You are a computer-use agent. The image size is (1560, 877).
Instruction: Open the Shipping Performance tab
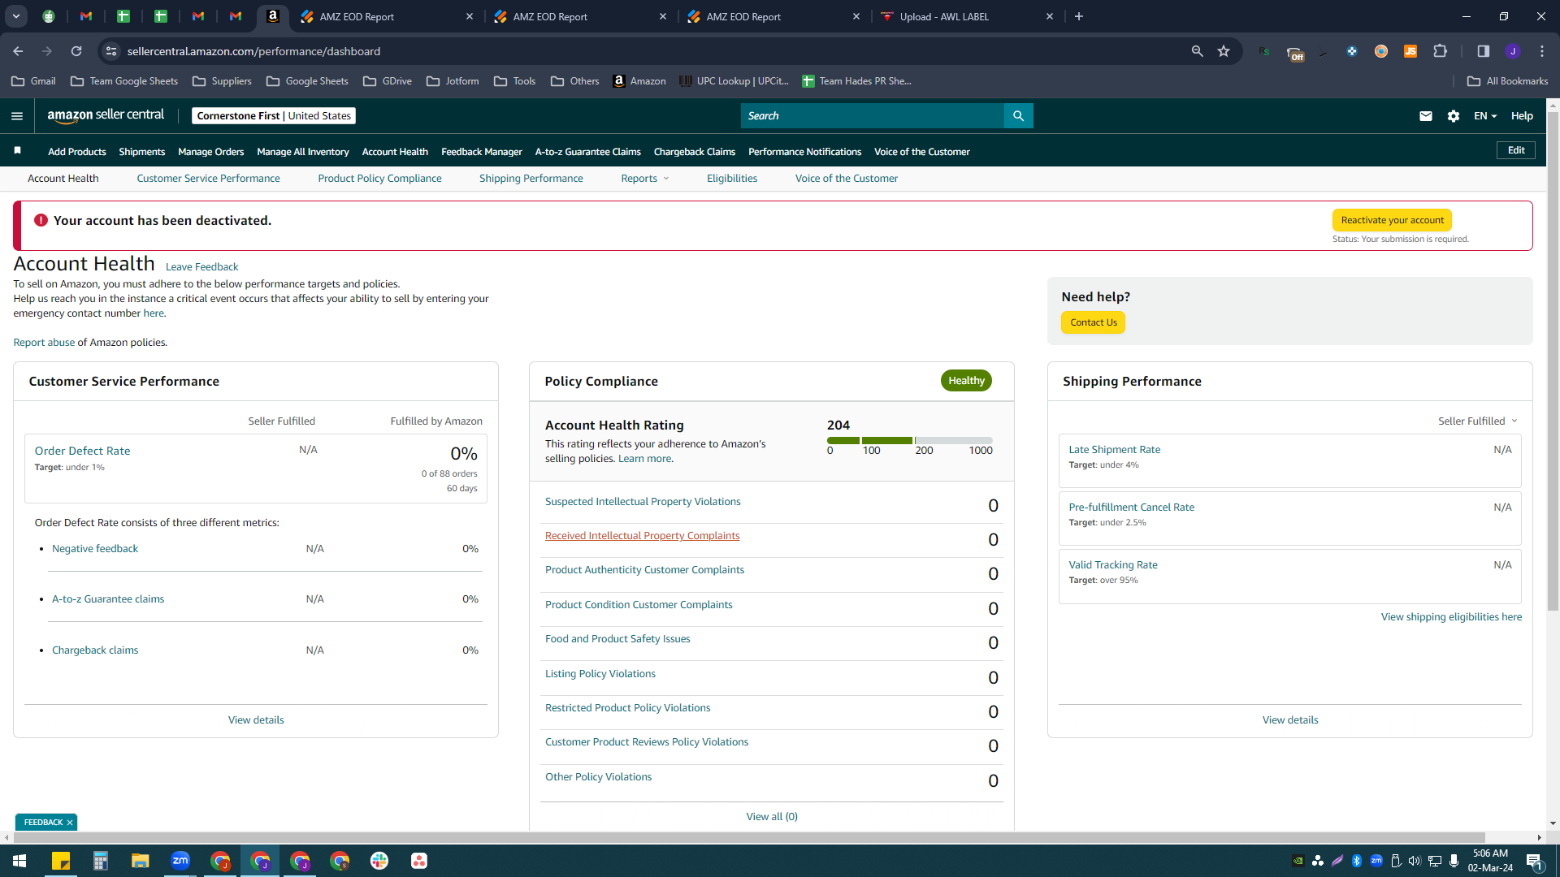coord(531,179)
